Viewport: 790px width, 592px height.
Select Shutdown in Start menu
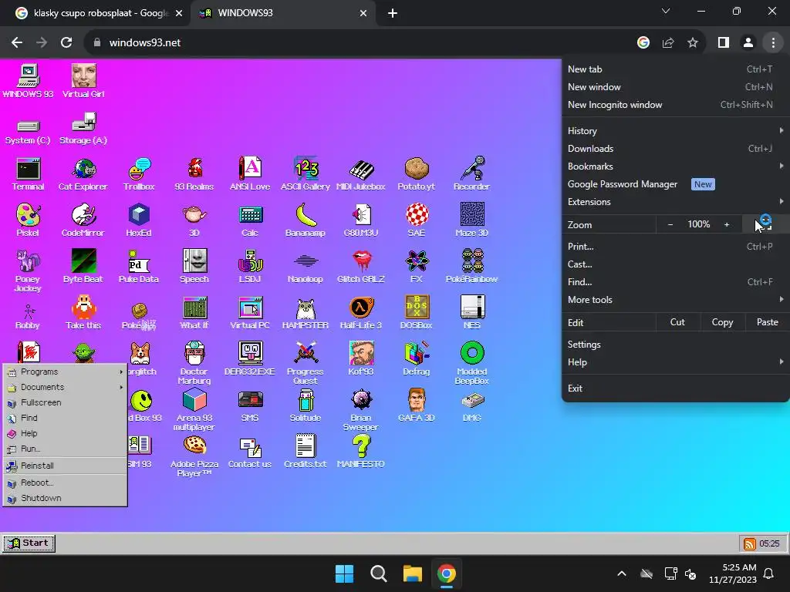click(x=65, y=498)
